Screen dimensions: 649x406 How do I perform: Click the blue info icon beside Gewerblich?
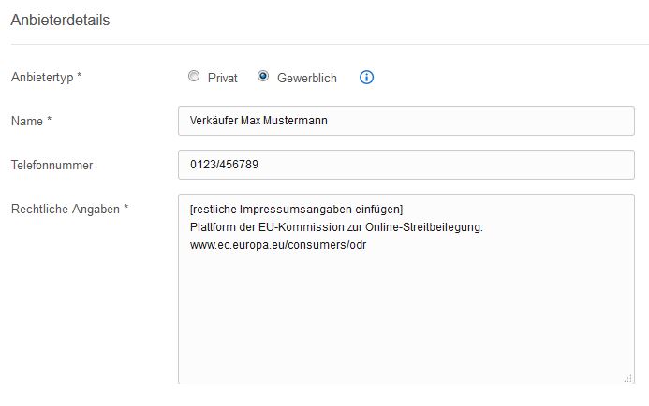click(x=367, y=78)
